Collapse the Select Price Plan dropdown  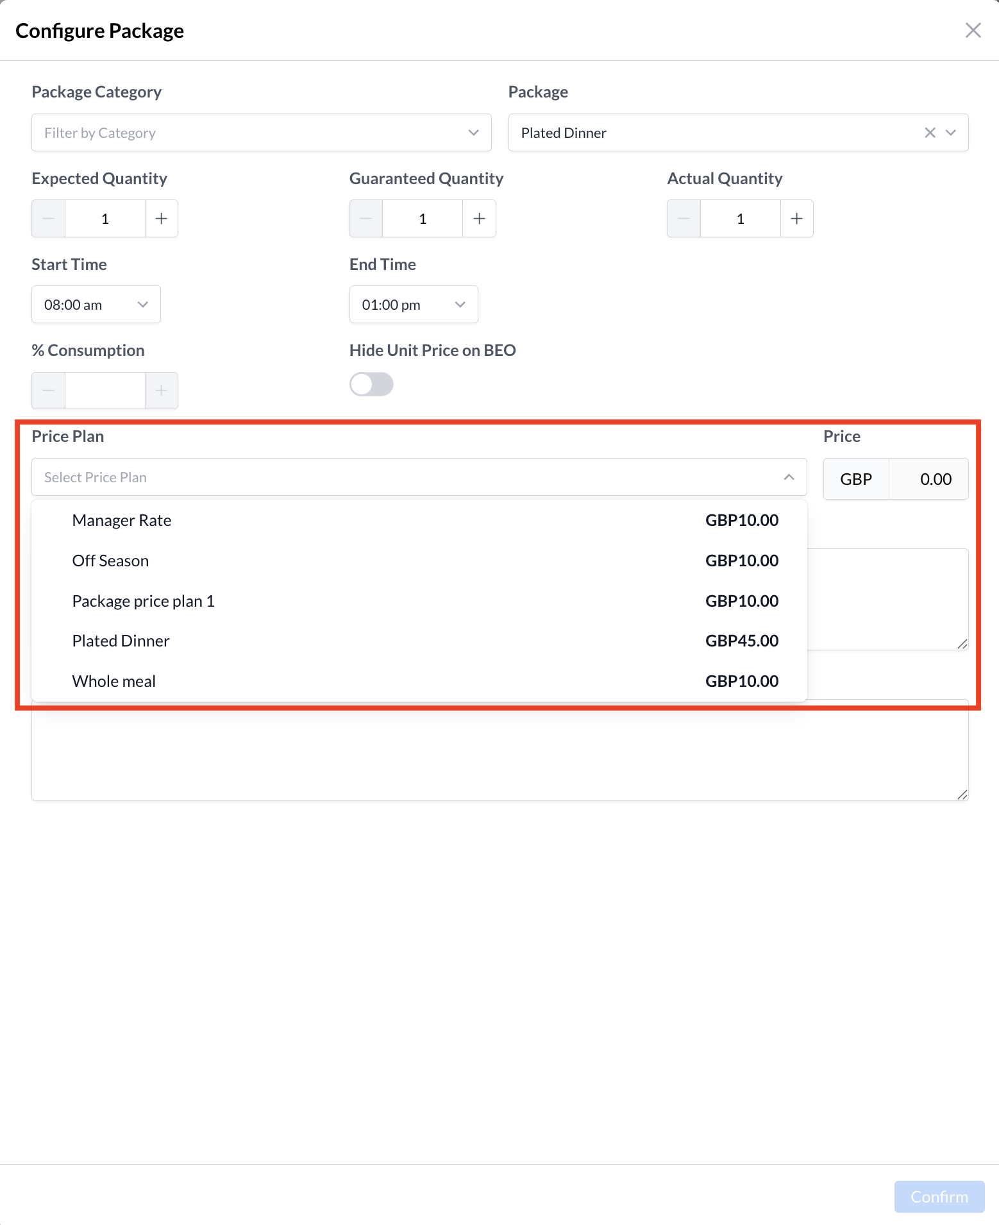[x=789, y=477]
